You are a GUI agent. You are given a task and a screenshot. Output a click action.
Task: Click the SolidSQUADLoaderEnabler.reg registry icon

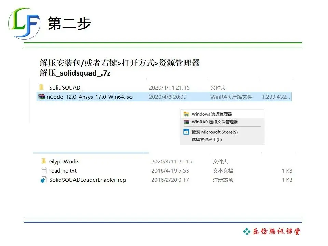[43, 180]
